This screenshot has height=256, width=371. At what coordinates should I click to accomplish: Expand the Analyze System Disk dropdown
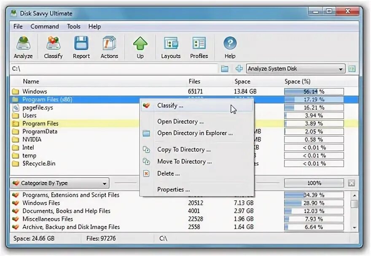coord(341,69)
